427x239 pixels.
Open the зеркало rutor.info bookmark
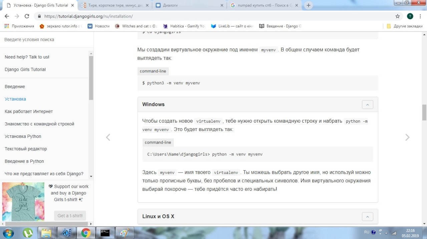coord(61,26)
